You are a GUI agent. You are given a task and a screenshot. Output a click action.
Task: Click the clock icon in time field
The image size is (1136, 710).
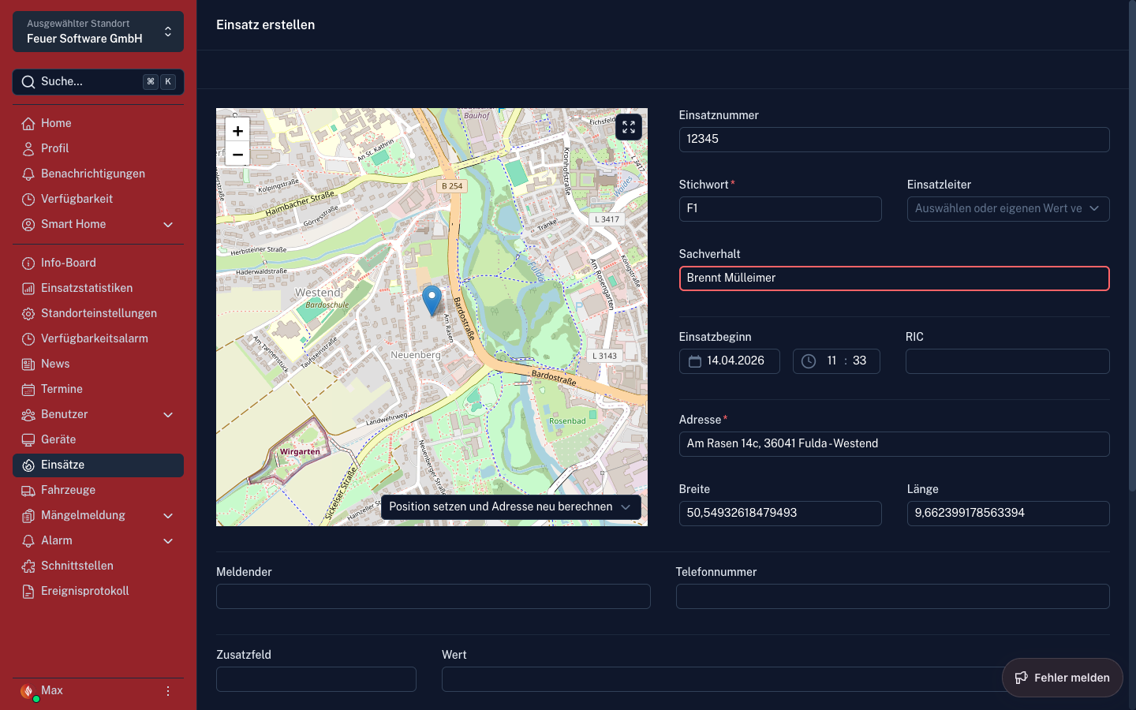click(809, 361)
